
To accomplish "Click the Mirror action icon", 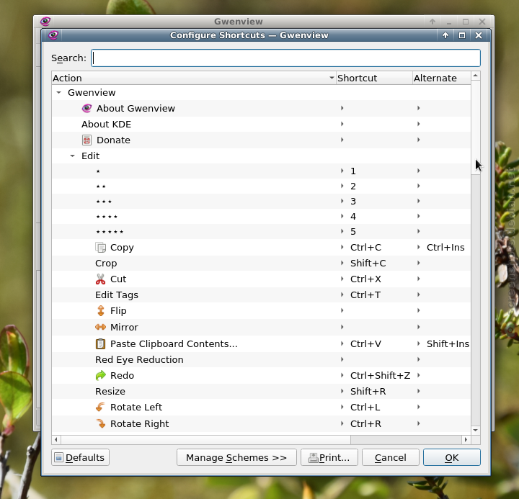I will click(101, 327).
